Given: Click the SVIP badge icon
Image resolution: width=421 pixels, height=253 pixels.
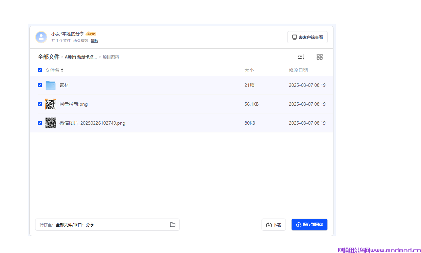Looking at the screenshot, I should (91, 34).
